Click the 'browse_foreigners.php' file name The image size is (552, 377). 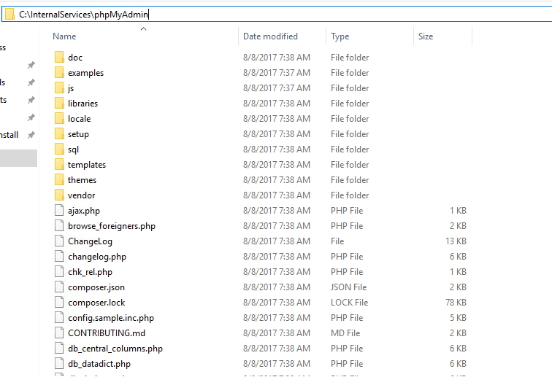point(112,226)
